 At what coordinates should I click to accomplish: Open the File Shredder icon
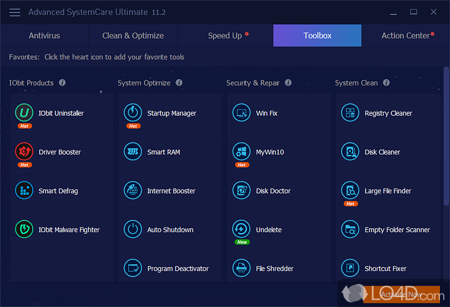click(x=241, y=268)
